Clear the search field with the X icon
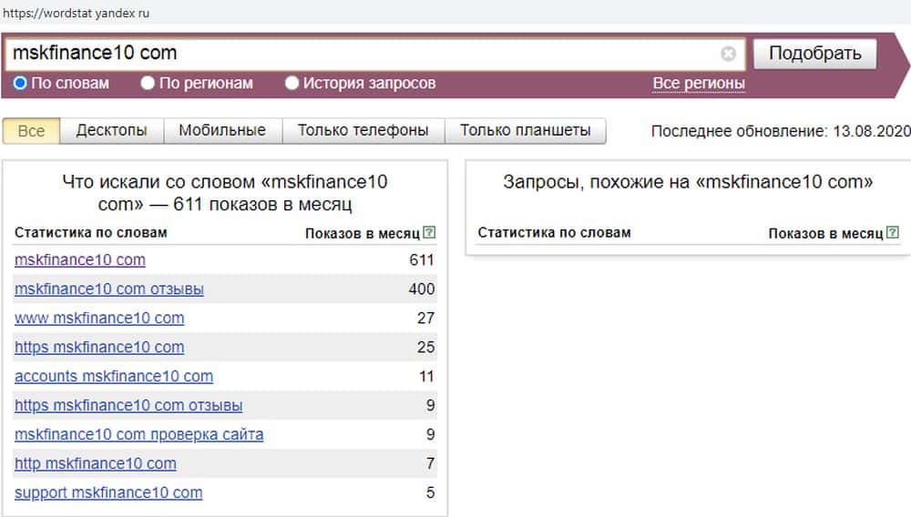 (x=728, y=54)
